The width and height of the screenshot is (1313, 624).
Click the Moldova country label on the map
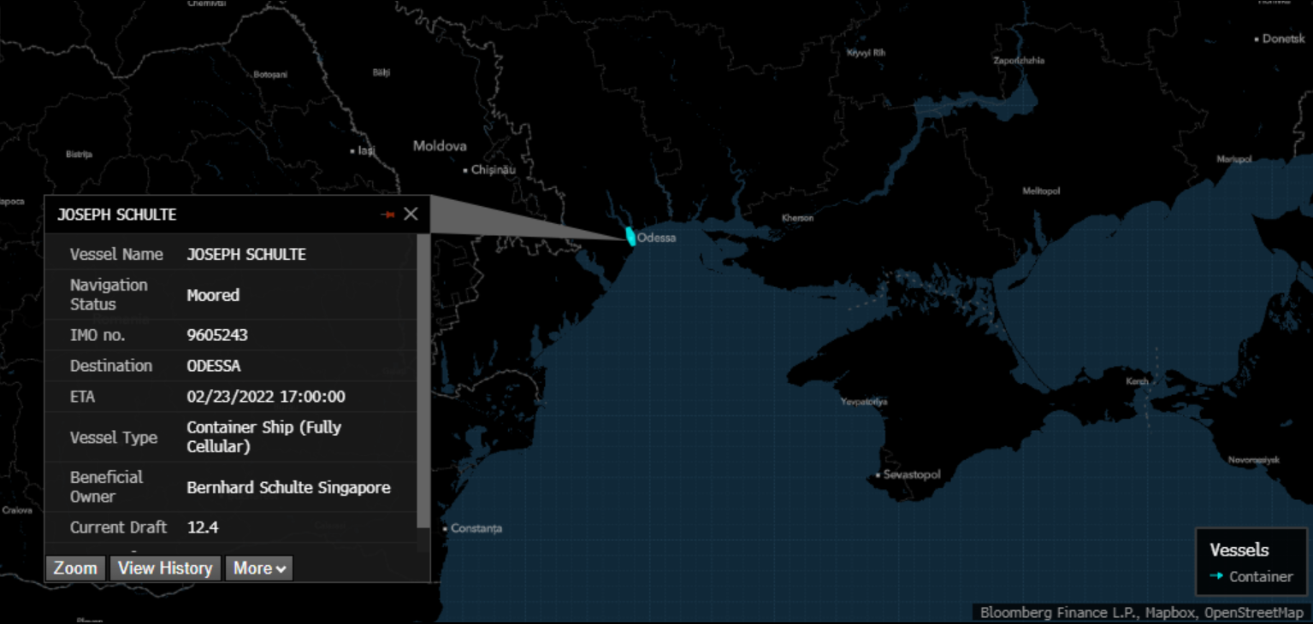pyautogui.click(x=440, y=146)
